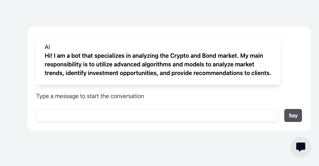Screen dimensions: 319x166
Task: Click the word conversation in the hint text
Action: pos(127,96)
